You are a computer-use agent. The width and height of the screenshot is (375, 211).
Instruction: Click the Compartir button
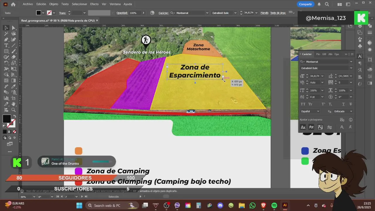[x=306, y=4]
